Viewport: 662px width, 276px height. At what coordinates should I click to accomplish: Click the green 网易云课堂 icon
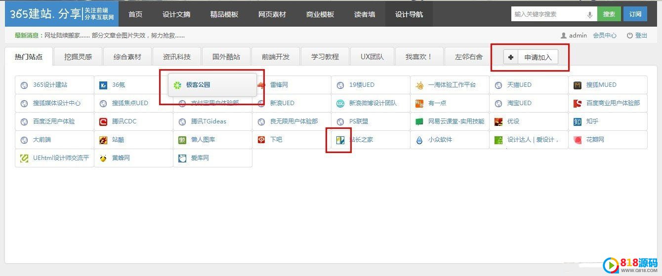(419, 121)
